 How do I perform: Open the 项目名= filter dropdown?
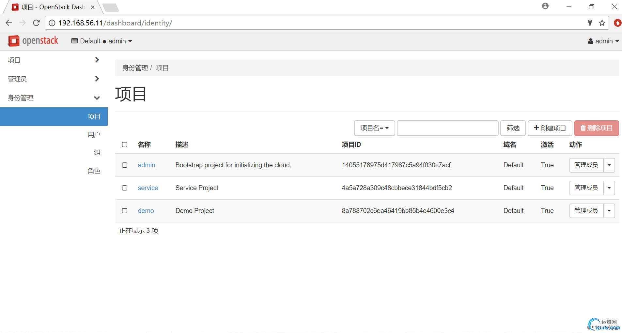pos(374,128)
